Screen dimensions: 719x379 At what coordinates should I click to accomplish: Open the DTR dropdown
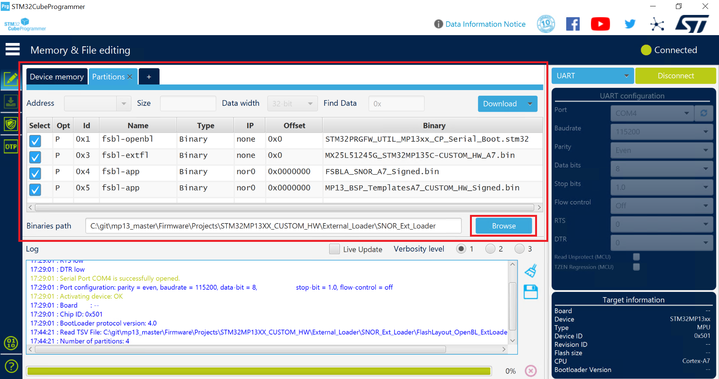662,243
